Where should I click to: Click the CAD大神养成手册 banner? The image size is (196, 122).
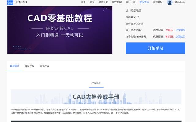coord(96,97)
